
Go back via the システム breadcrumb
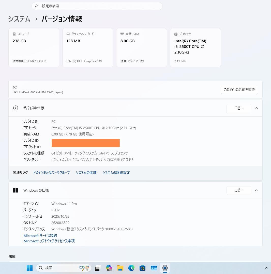click(19, 19)
